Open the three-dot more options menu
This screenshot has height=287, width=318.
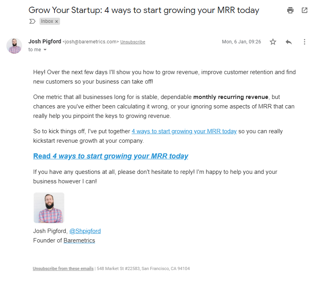[305, 42]
